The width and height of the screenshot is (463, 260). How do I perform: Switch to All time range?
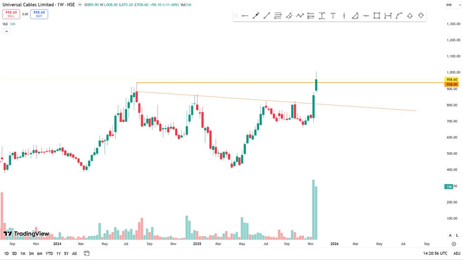coord(75,254)
